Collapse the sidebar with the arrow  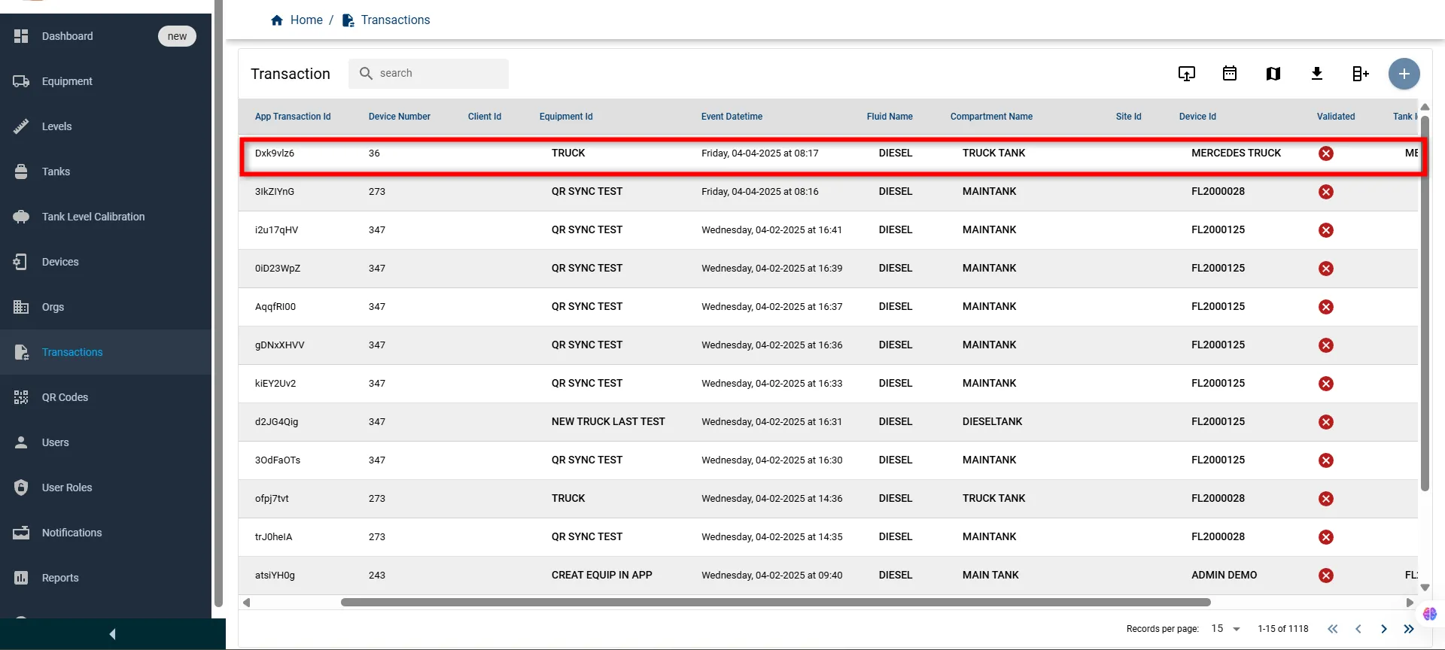[x=113, y=634]
